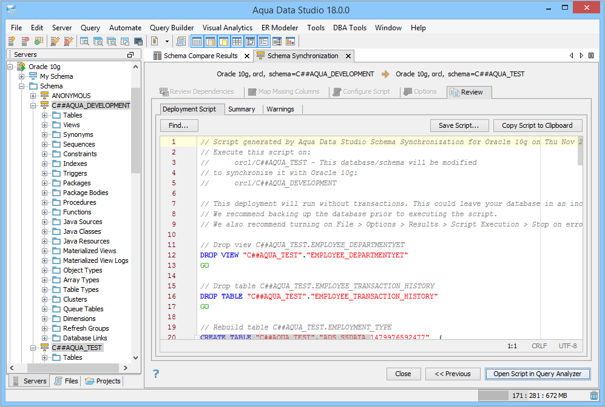The height and width of the screenshot is (407, 605).
Task: Click the Find... button
Action: pyautogui.click(x=178, y=125)
